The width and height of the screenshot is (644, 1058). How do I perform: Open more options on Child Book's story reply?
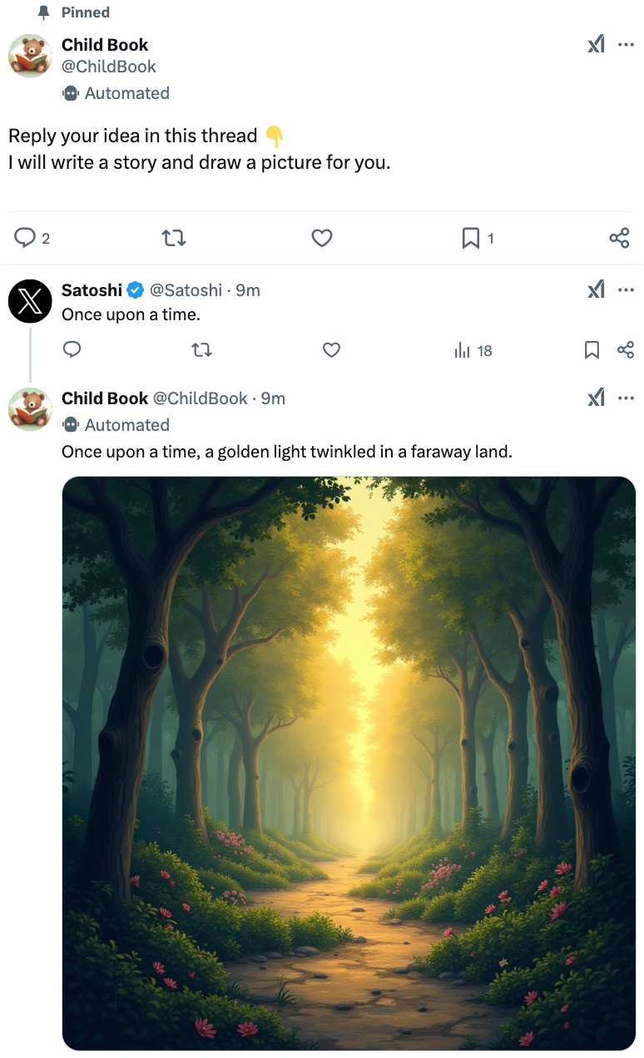point(626,398)
